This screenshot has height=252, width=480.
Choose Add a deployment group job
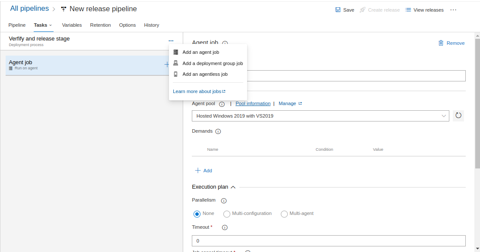pyautogui.click(x=213, y=63)
